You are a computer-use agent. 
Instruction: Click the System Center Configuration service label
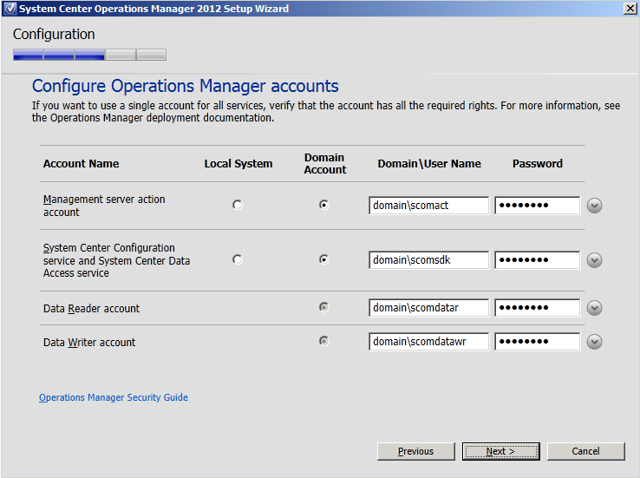(116, 260)
